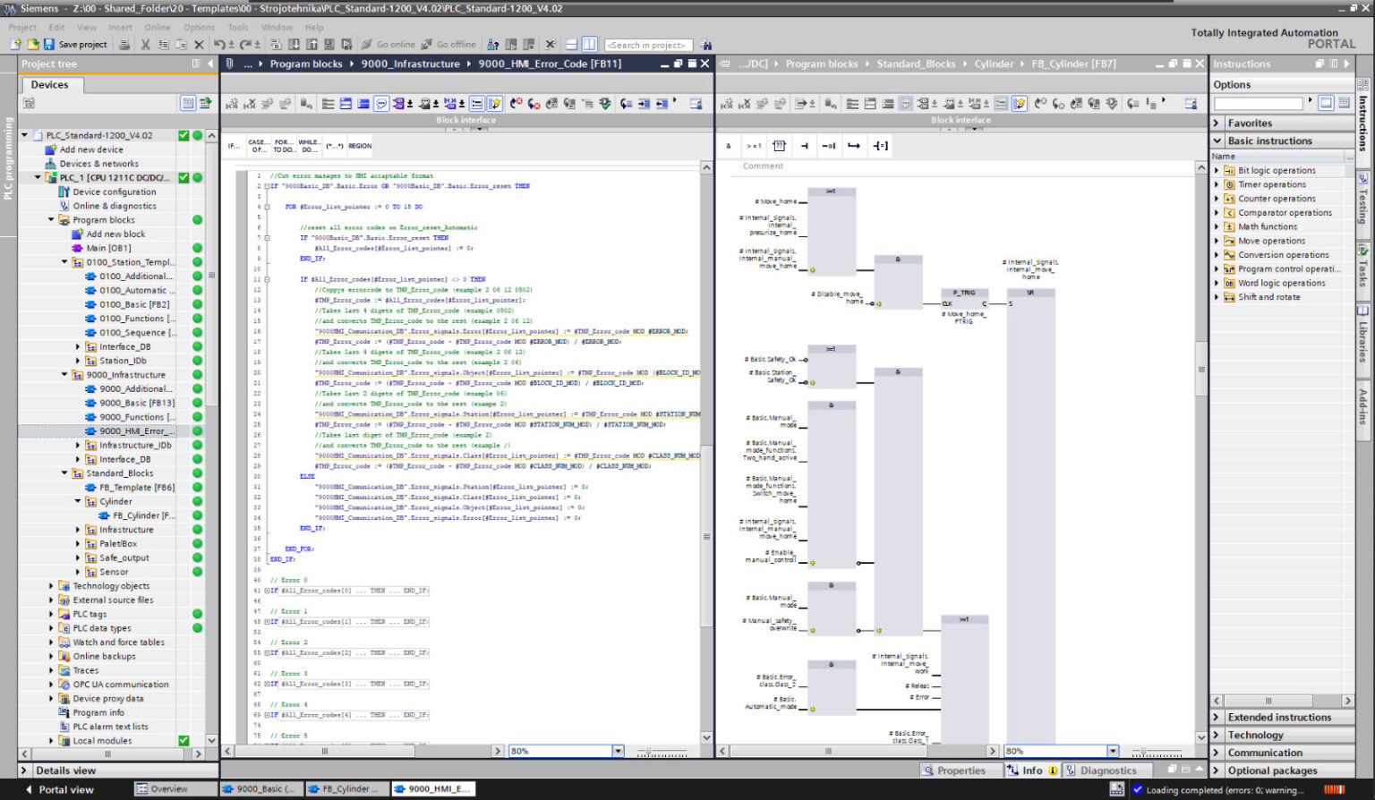
Task: Expand the Favorites section in Instructions
Action: (1217, 123)
